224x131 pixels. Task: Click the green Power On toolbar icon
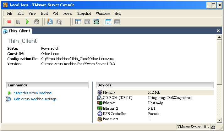[27, 22]
